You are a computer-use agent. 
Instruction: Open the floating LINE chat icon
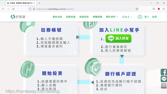pyautogui.click(x=164, y=79)
